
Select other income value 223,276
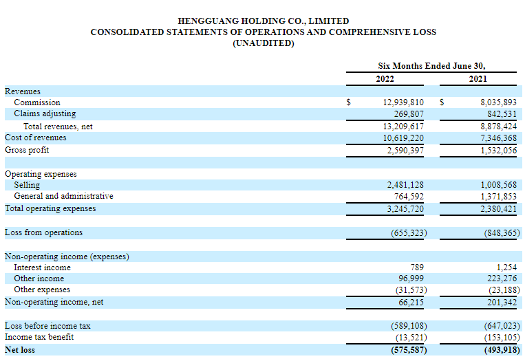point(502,278)
